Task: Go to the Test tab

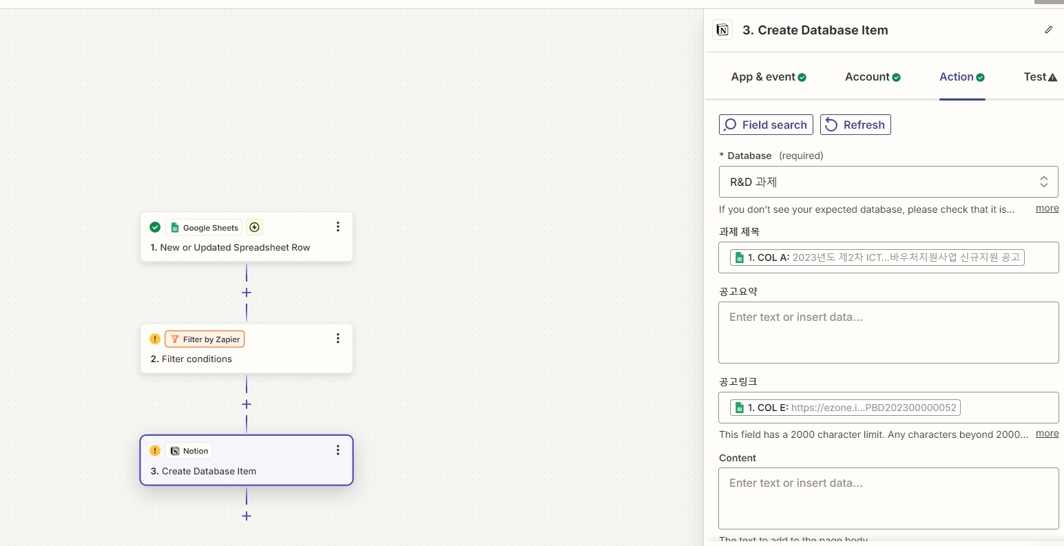Action: coord(1040,77)
